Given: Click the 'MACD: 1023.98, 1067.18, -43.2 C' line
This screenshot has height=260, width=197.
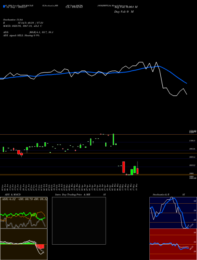Looking at the screenshot, I should coord(22,26).
